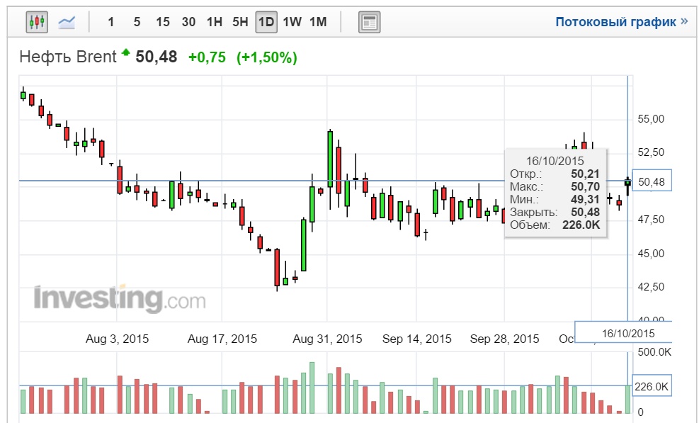Click the Откр.: 50,21 tooltip row
699x423 pixels.
coord(555,174)
